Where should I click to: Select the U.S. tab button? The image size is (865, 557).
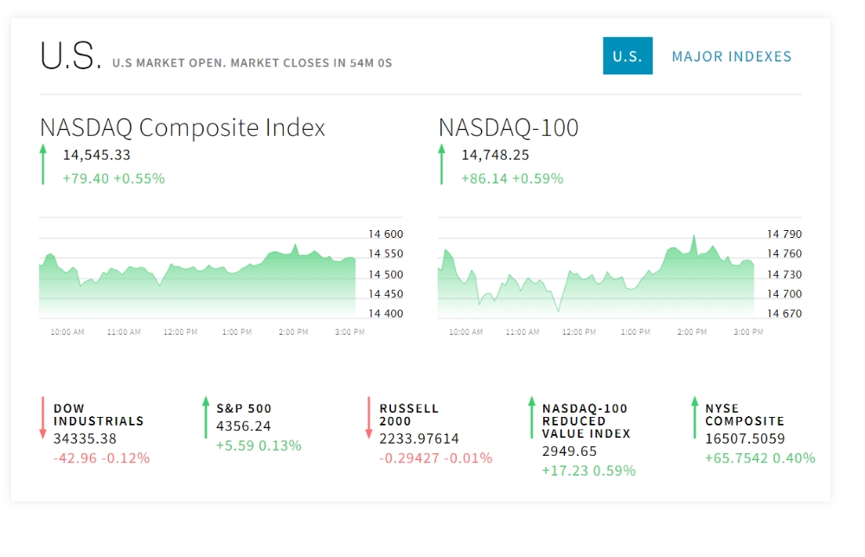[627, 55]
